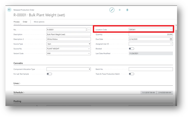
Task: Open the No. field ellipsis button
Action: point(89,30)
